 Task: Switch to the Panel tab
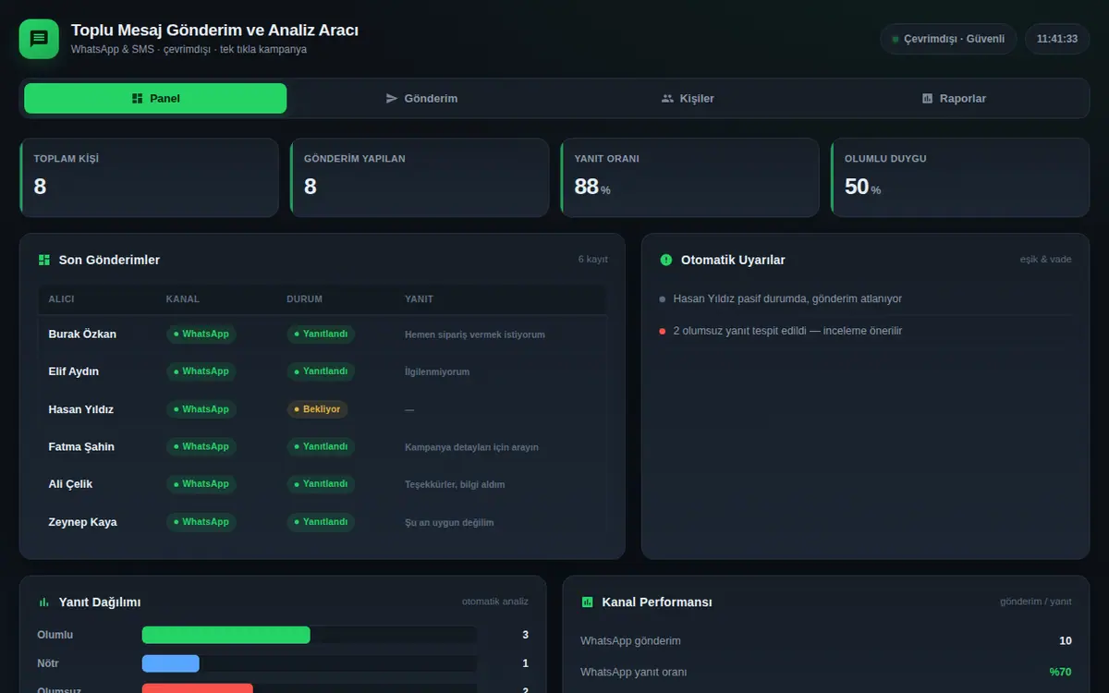pyautogui.click(x=155, y=98)
